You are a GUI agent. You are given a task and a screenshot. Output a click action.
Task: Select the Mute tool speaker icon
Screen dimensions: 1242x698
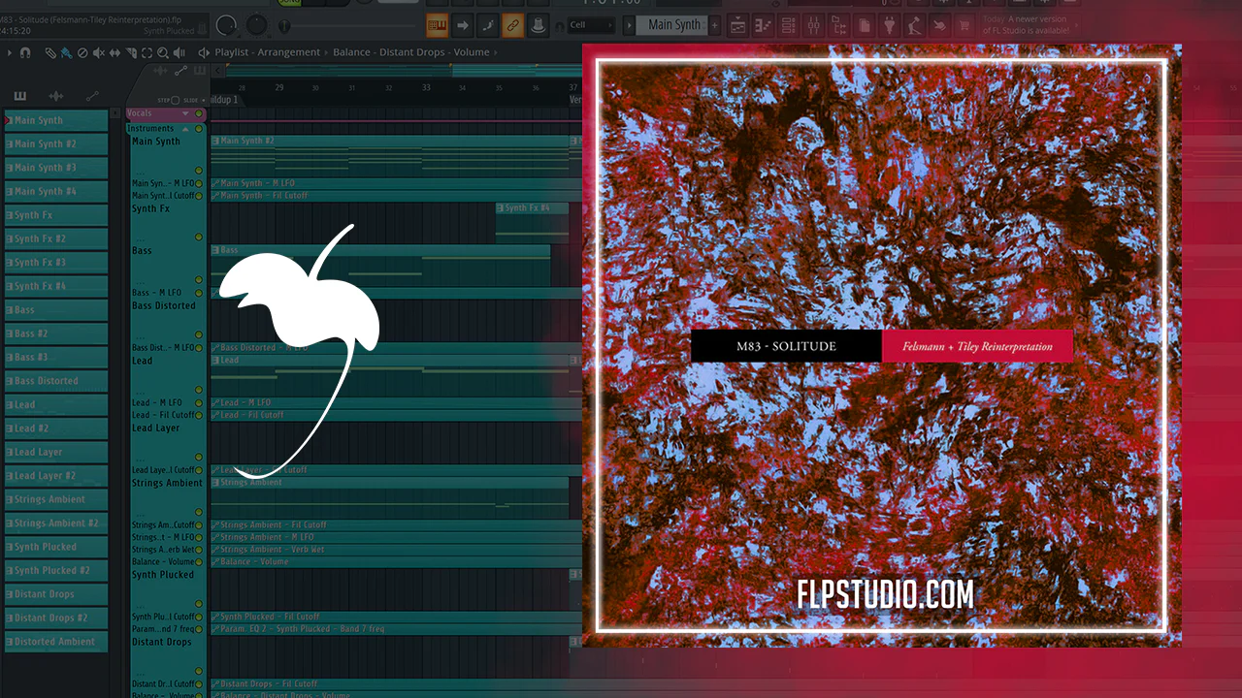coord(98,52)
